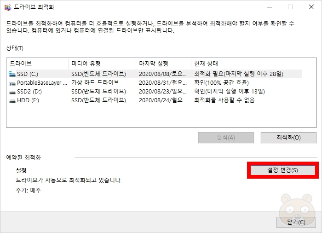Click status 확인(마지막 실행 이후 13일)

tap(230, 92)
